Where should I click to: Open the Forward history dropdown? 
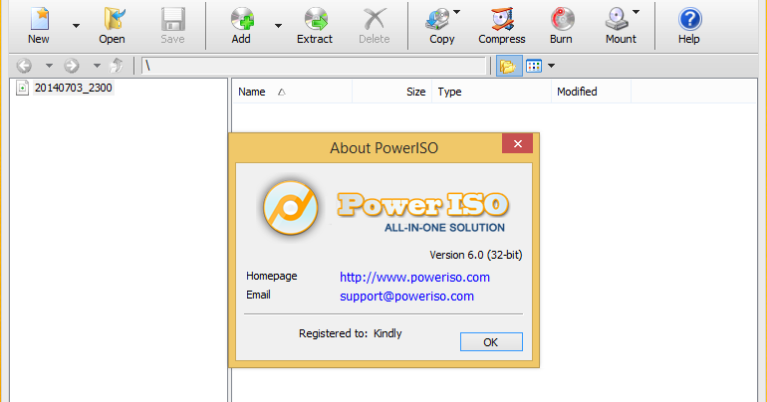pos(97,66)
